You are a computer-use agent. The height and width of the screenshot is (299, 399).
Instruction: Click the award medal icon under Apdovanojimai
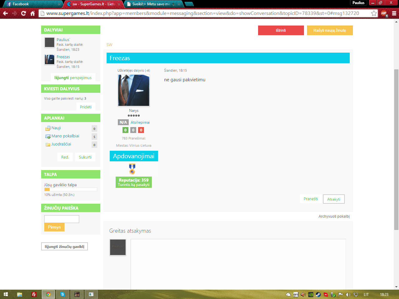click(132, 169)
